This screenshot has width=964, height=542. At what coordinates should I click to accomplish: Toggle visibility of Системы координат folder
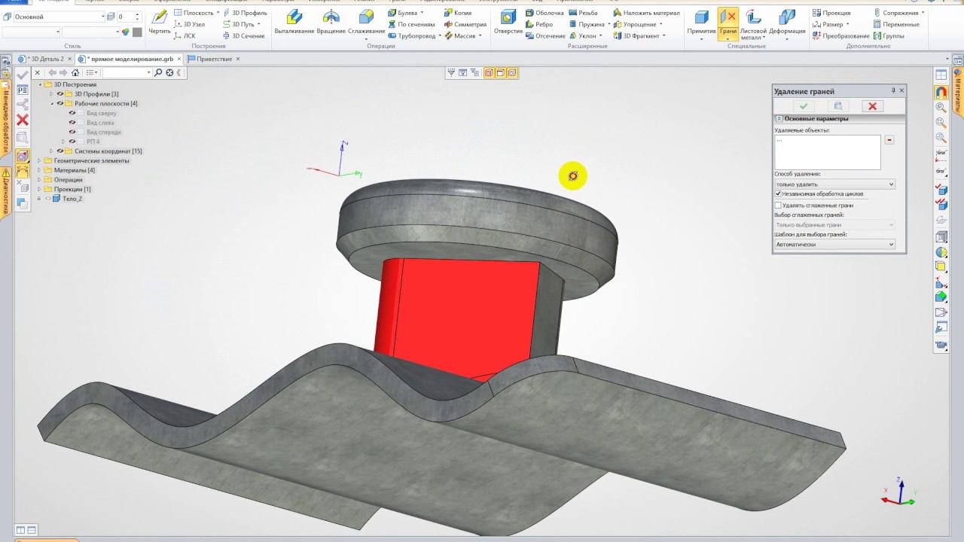click(60, 151)
